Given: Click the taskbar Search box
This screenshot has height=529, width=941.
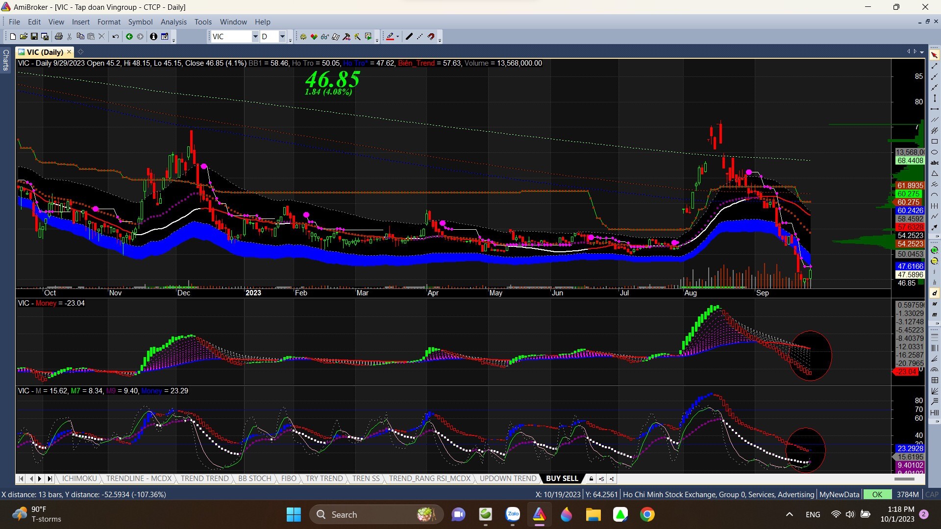Looking at the screenshot, I should click(x=376, y=515).
